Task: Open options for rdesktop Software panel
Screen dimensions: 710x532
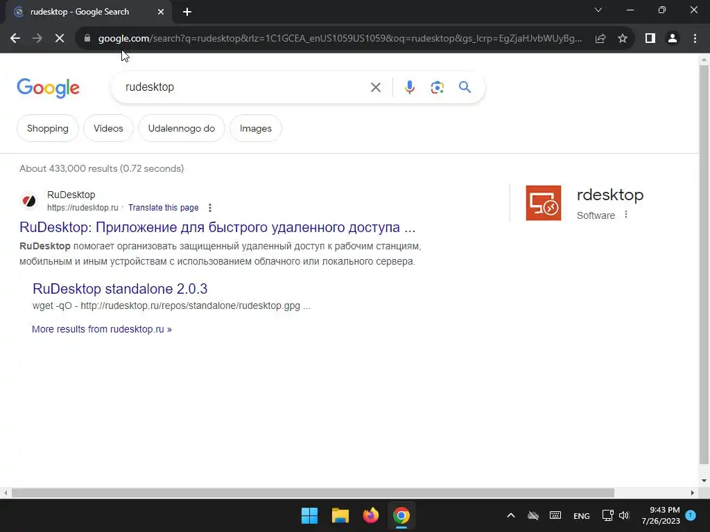Action: [626, 215]
